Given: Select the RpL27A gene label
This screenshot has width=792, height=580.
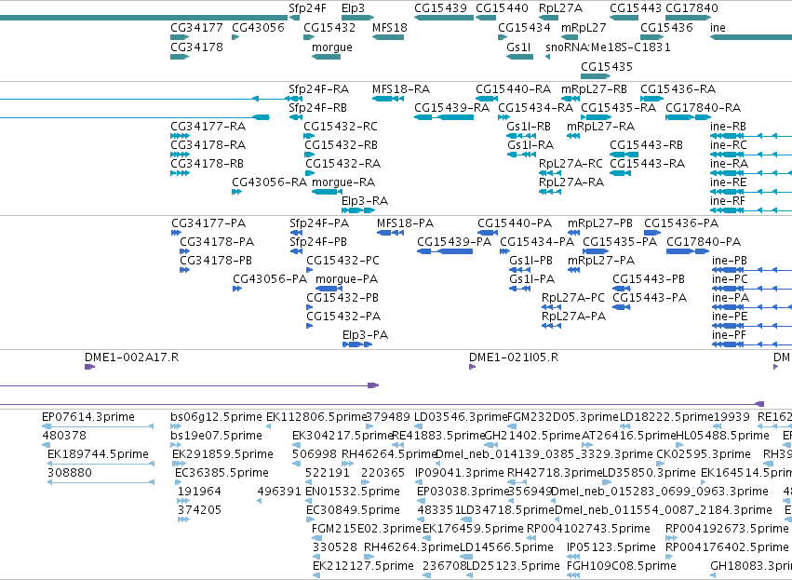Looking at the screenshot, I should [x=560, y=8].
